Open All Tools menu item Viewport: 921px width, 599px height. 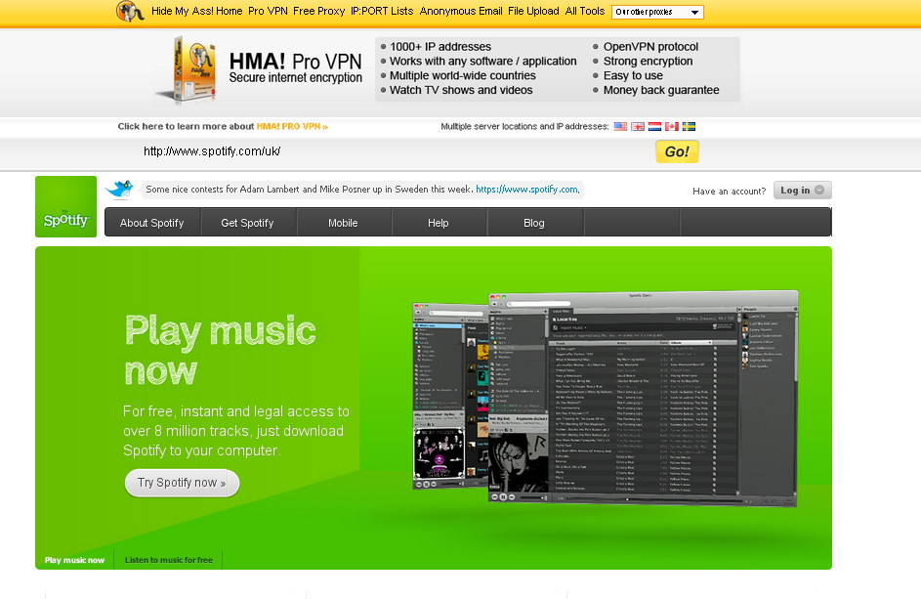click(x=585, y=11)
